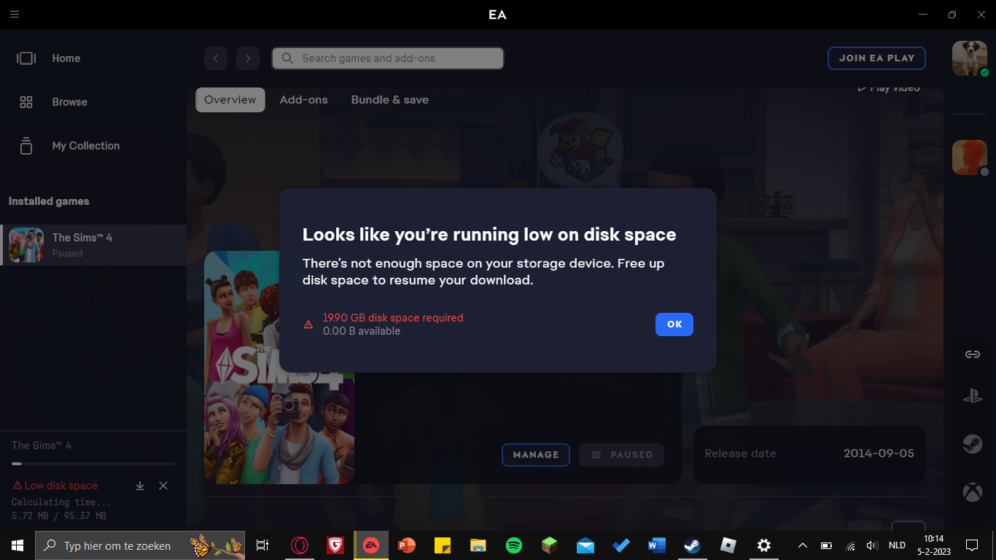Open PowerPoint from the taskbar
The height and width of the screenshot is (560, 996).
(407, 545)
